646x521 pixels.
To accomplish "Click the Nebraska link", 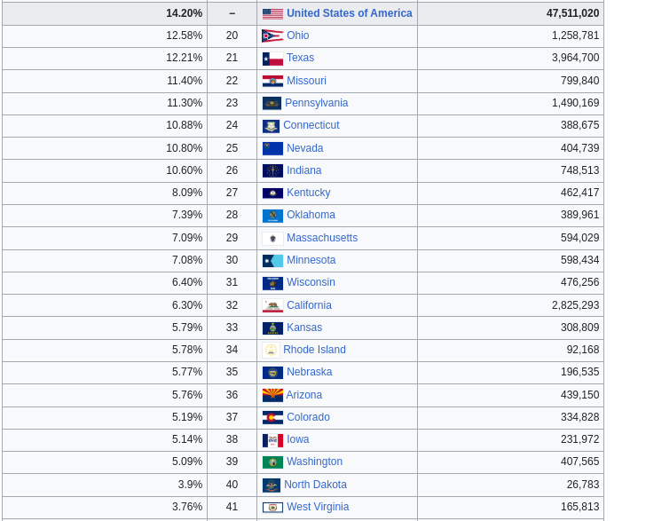I will click(x=310, y=372).
